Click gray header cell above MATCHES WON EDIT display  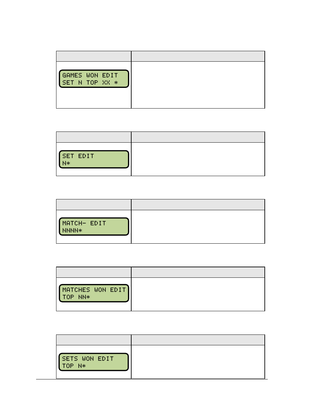(94, 272)
